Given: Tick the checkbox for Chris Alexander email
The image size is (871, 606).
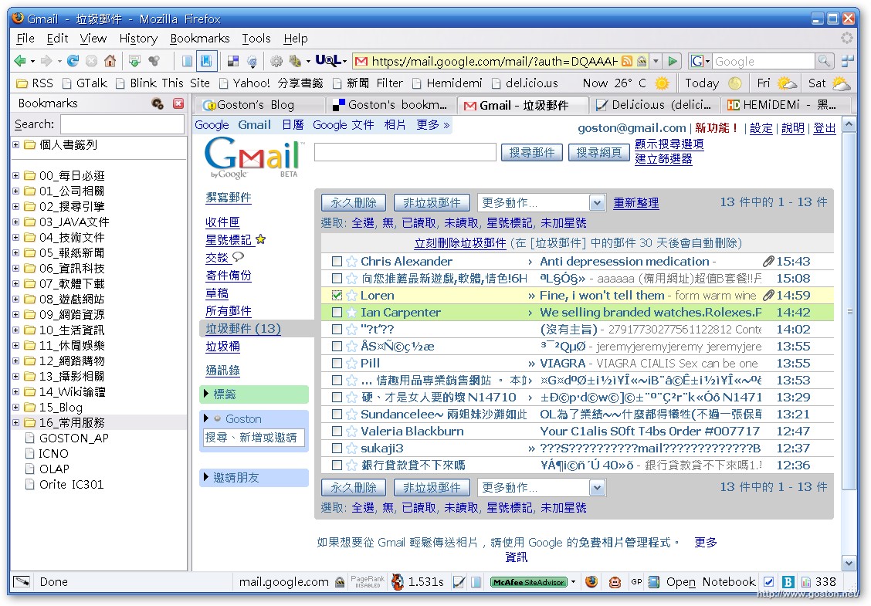Looking at the screenshot, I should coord(337,262).
